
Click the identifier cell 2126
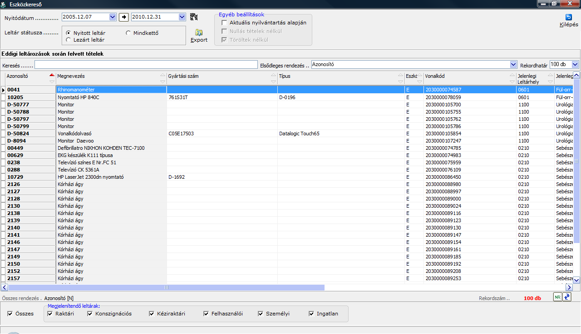point(30,184)
